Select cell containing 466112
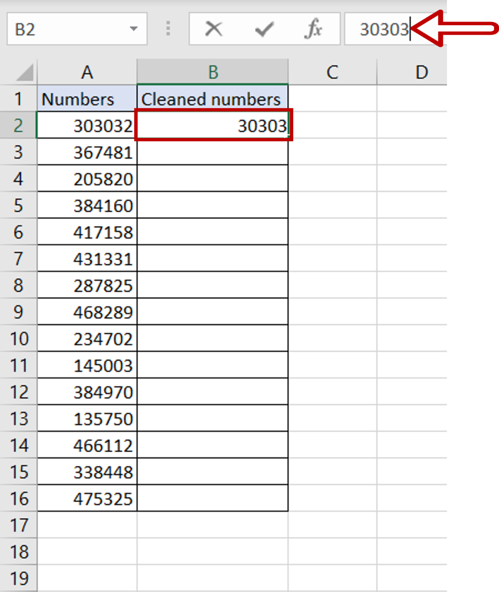Screen dimensions: 499x592 (87, 445)
